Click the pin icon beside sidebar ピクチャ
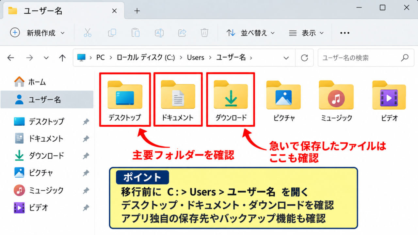Viewport: 418px width, 235px height. [86, 173]
